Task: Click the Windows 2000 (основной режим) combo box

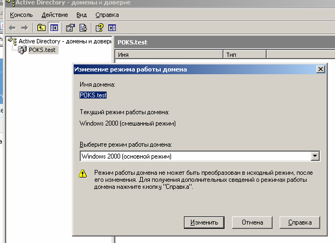Action: (200, 156)
